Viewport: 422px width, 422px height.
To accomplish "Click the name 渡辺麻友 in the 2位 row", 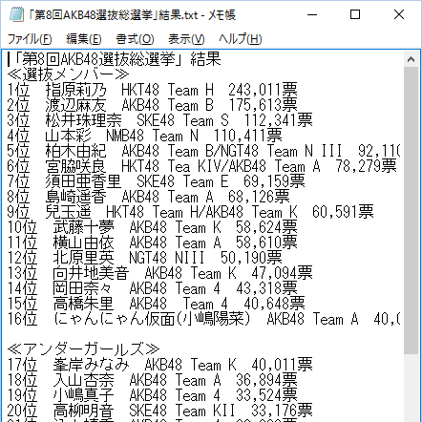I will [75, 105].
